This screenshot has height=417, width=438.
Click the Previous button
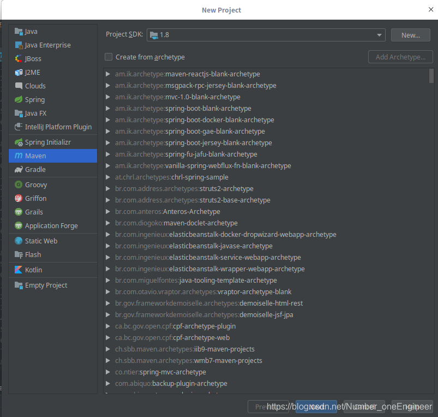[268, 407]
